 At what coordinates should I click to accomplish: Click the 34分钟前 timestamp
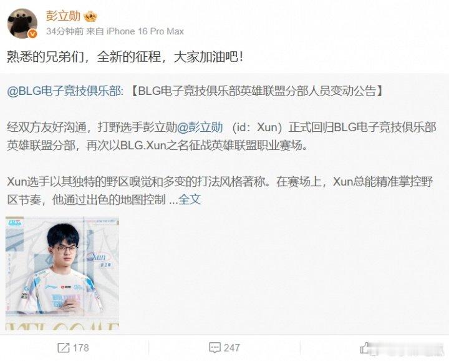(65, 31)
